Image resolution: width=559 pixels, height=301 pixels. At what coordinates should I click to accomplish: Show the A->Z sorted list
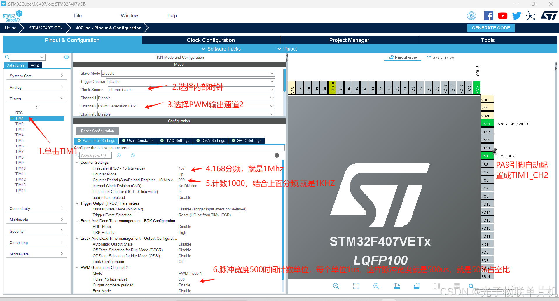[35, 65]
